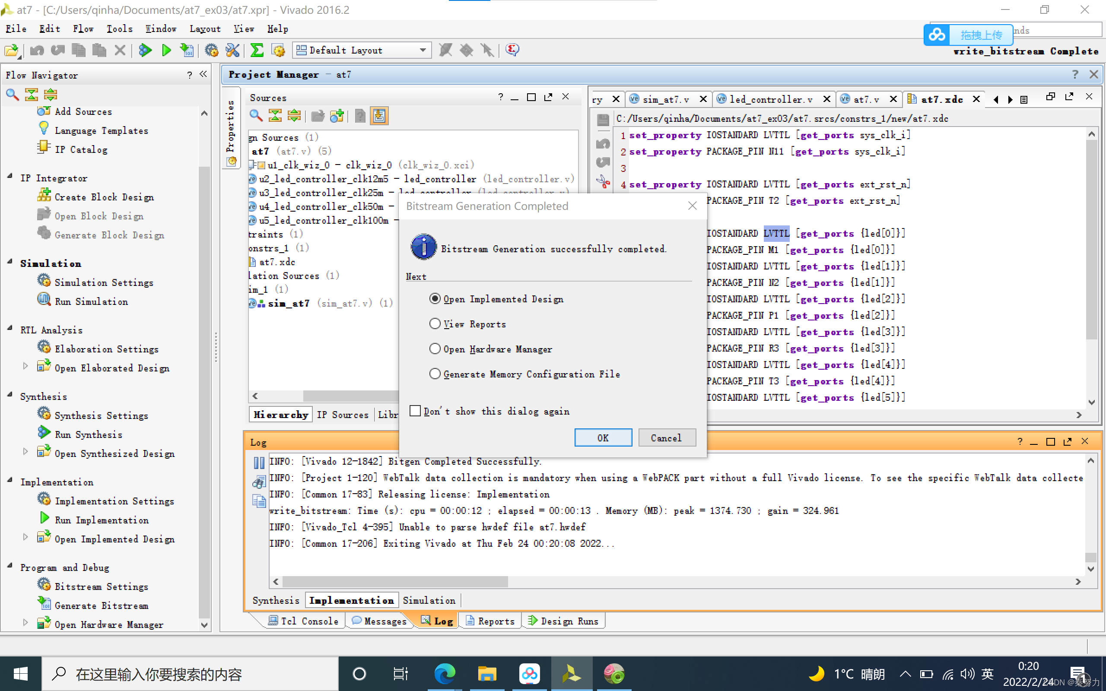Toggle Don't show this dialog again checkbox
Viewport: 1106px width, 691px height.
[415, 411]
